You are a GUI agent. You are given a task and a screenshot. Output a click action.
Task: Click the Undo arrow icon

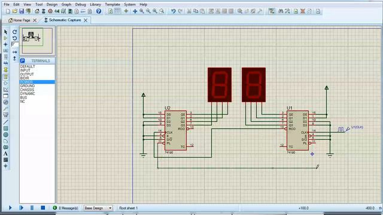[173, 11]
